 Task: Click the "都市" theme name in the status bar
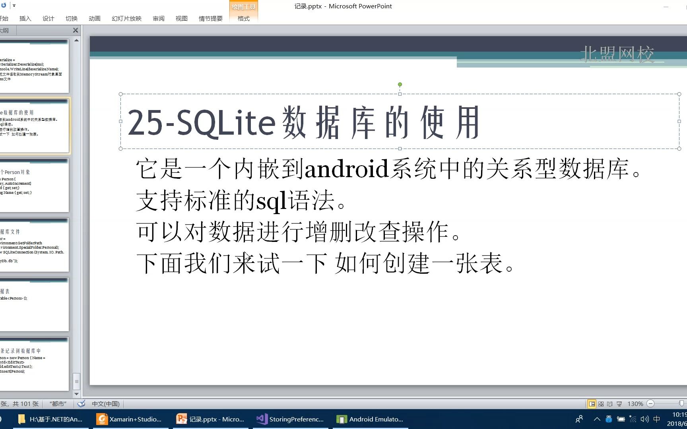click(58, 404)
